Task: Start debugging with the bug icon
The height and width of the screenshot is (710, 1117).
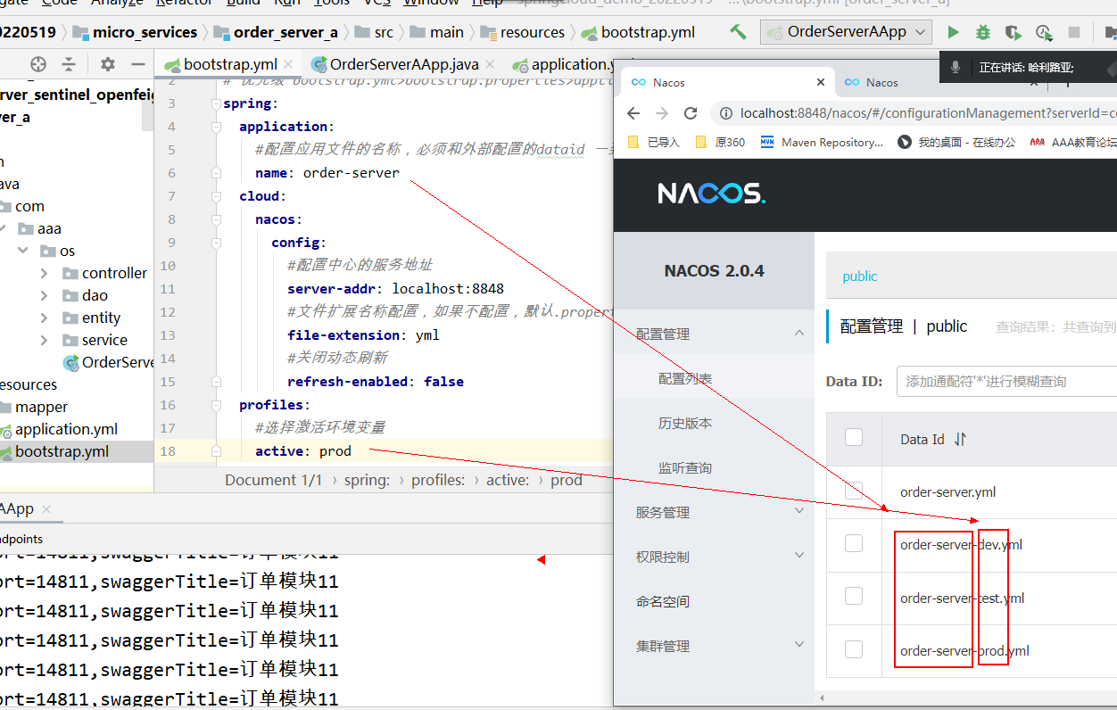Action: tap(983, 32)
